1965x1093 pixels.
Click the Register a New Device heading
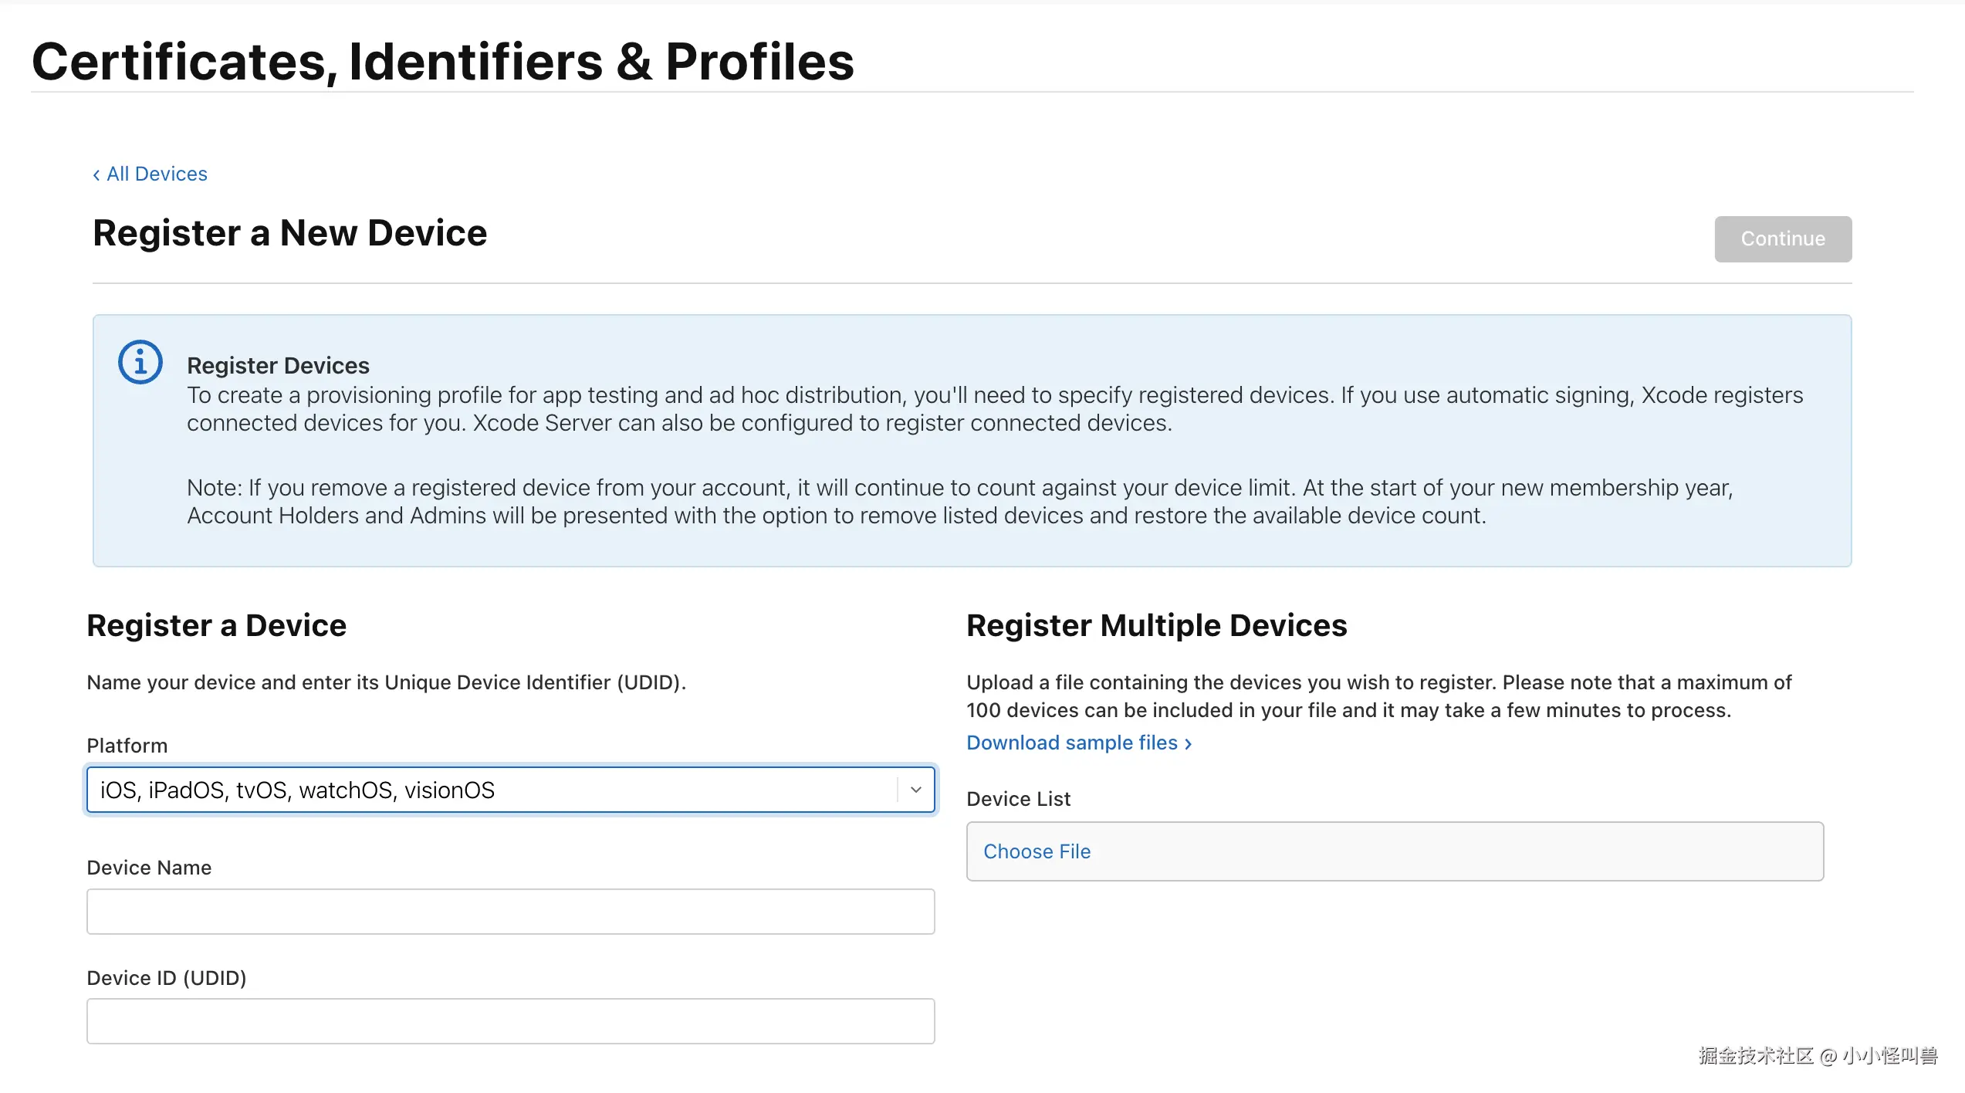289,233
